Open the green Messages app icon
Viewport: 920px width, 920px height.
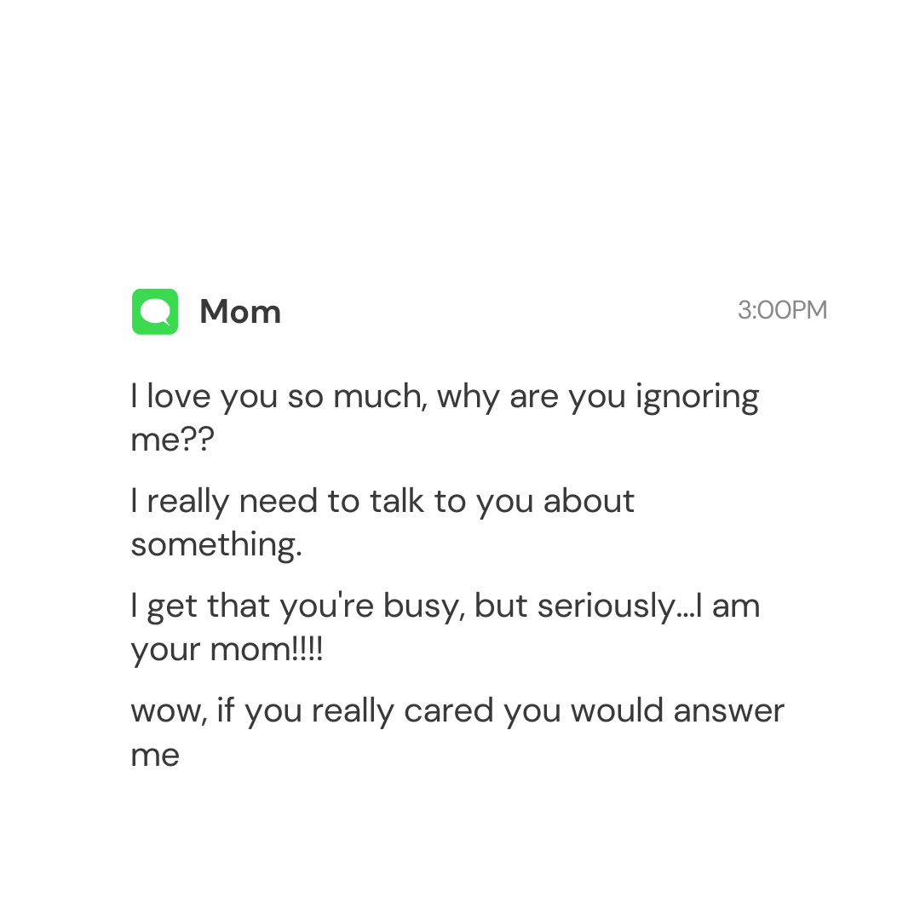point(155,312)
